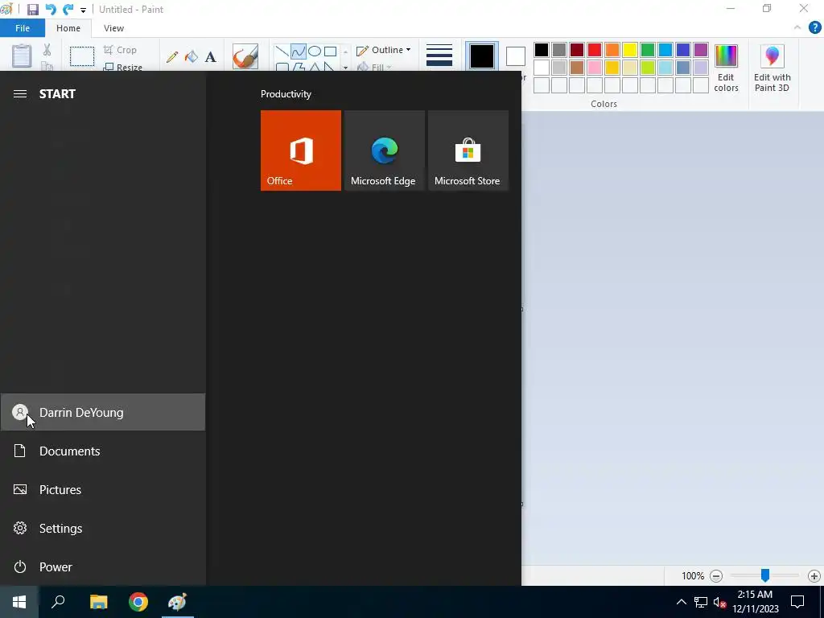Redo the action in Paint's title bar
Viewport: 824px width, 618px height.
[x=68, y=10]
